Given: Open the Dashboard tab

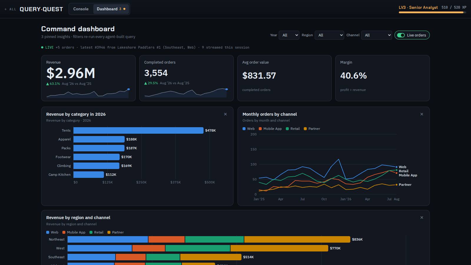Looking at the screenshot, I should (x=111, y=9).
